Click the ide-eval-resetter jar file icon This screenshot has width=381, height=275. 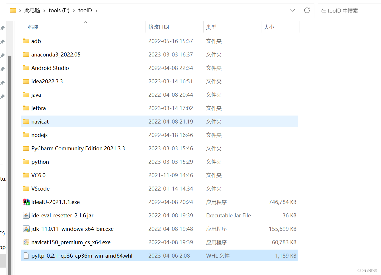pos(26,215)
